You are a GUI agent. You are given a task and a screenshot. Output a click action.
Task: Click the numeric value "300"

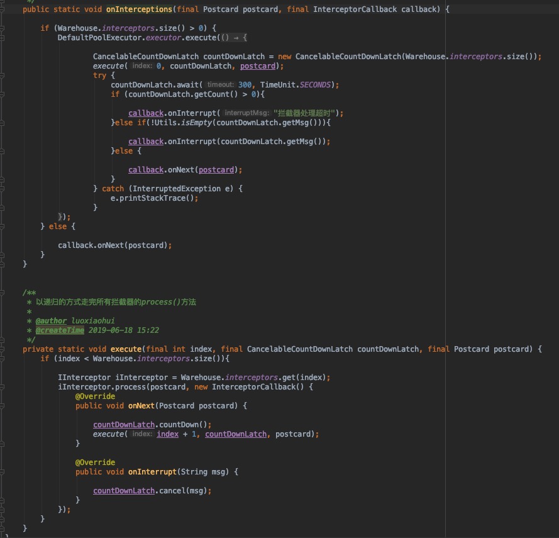point(245,85)
